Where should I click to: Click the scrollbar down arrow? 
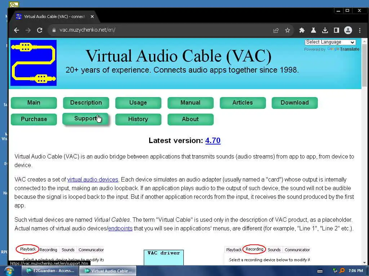tap(365, 263)
